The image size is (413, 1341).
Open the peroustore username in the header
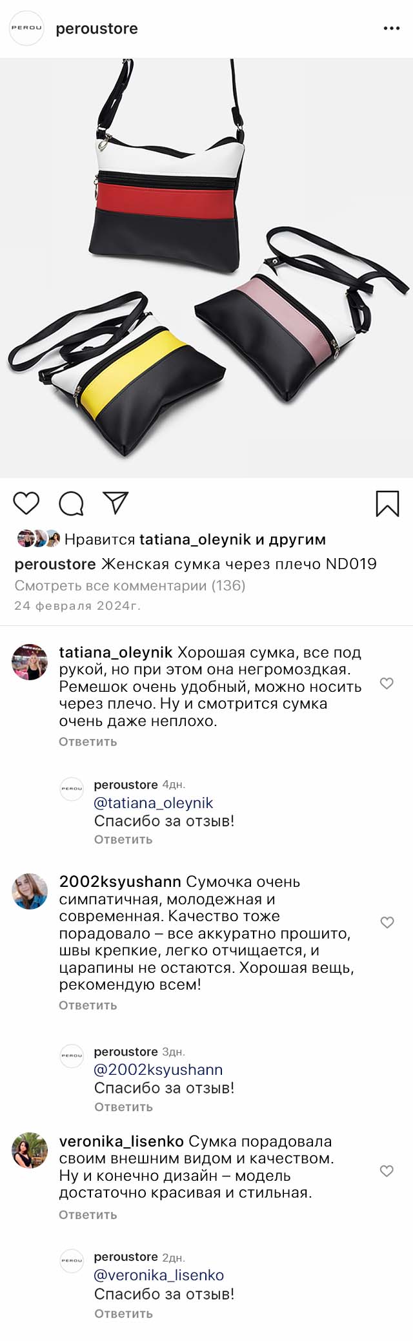pyautogui.click(x=97, y=28)
